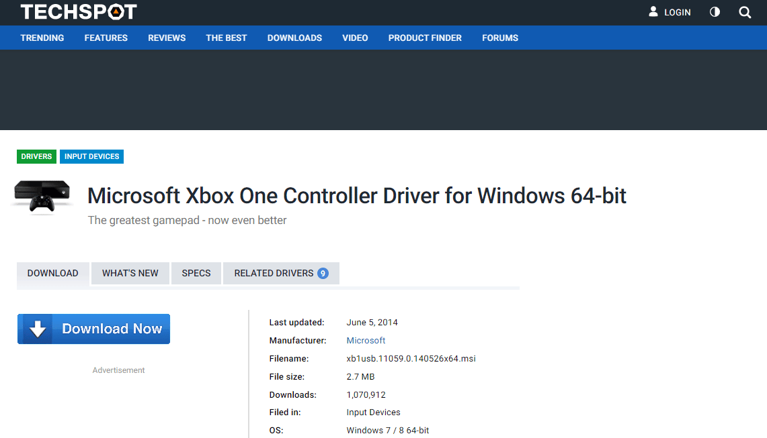Switch to the What's New tab
The image size is (767, 438).
(x=130, y=274)
